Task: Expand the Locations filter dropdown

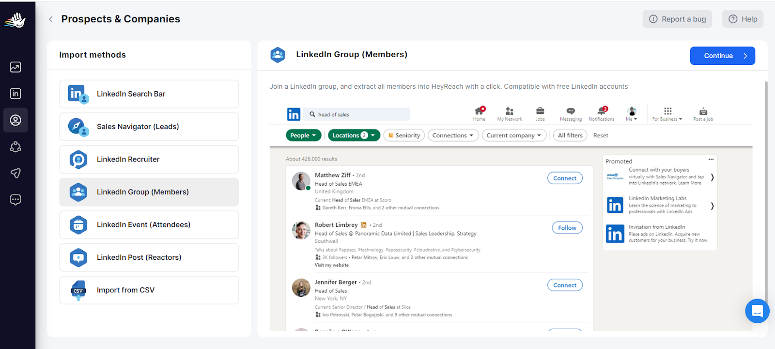Action: (x=354, y=136)
